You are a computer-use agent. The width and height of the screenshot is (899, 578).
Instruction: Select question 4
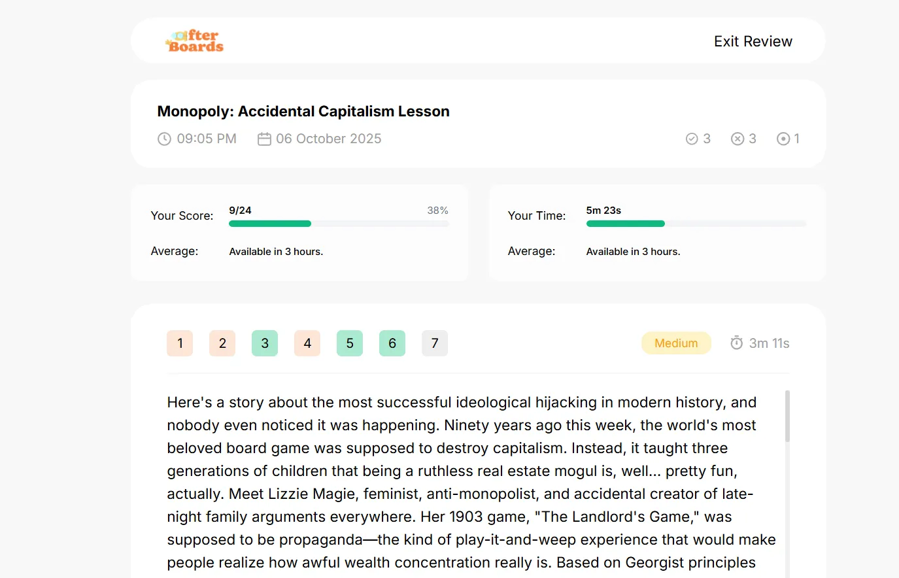[307, 343]
